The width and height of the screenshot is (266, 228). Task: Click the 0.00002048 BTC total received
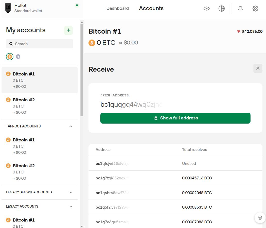point(197,193)
